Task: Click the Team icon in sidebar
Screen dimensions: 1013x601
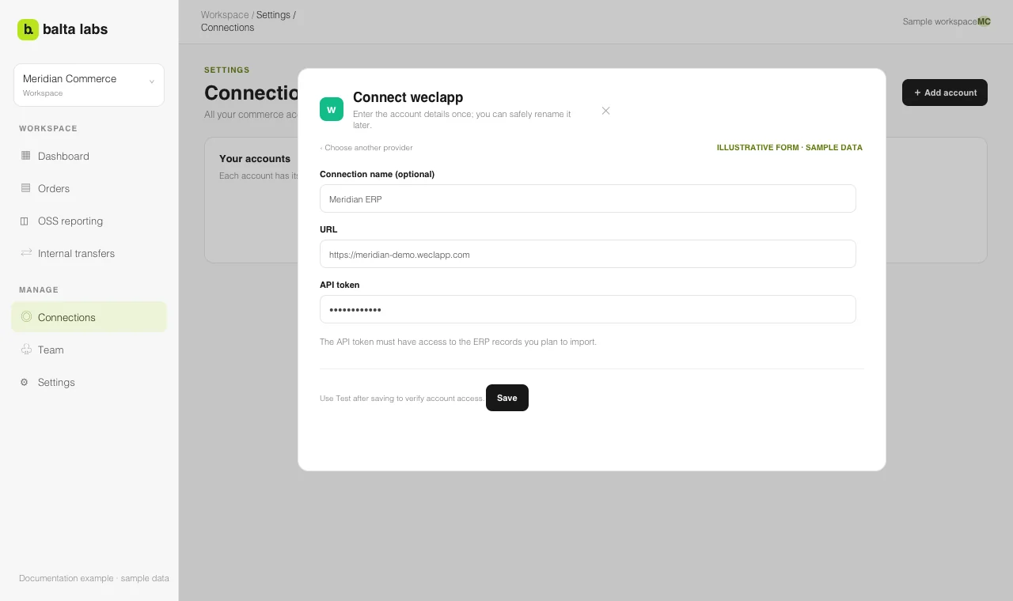Action: (25, 350)
